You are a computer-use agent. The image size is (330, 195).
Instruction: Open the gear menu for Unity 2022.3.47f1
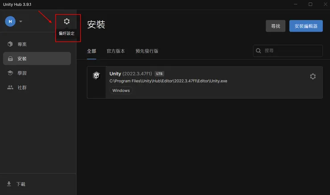[x=313, y=76]
